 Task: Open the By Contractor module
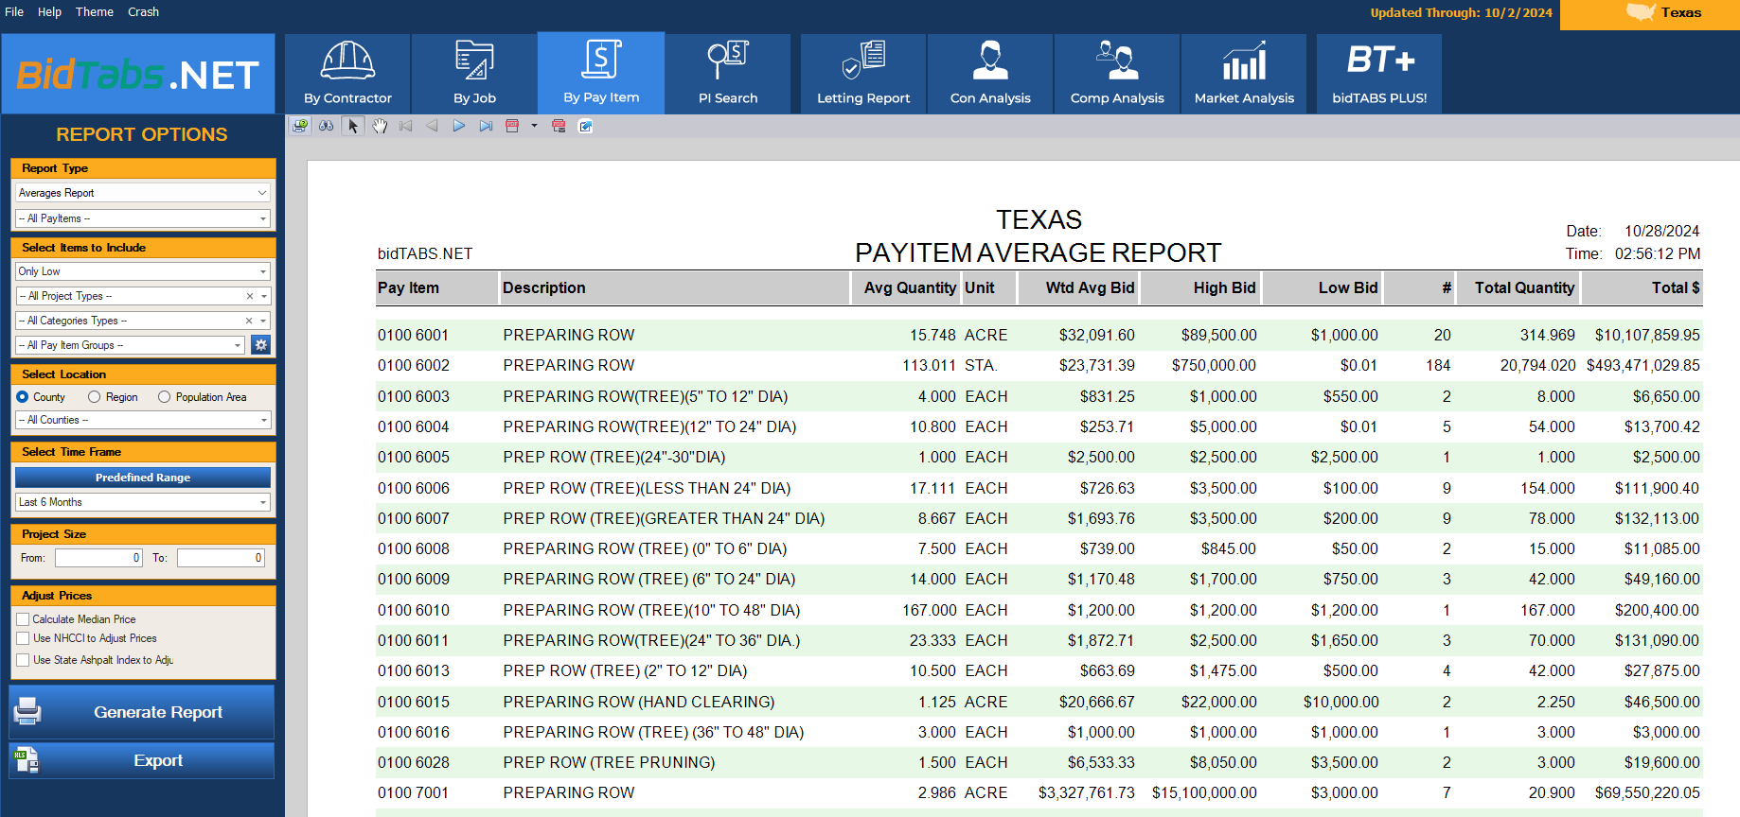347,74
